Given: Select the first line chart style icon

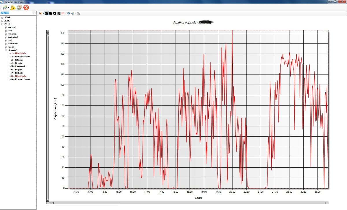Looking at the screenshot, I should coord(47,13).
